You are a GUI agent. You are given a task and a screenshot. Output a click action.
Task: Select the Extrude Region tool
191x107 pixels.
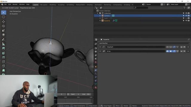click(4, 49)
